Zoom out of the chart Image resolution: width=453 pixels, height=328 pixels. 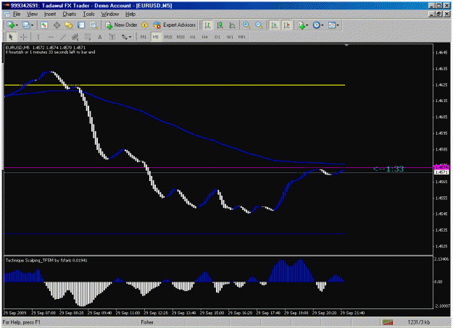(259, 25)
